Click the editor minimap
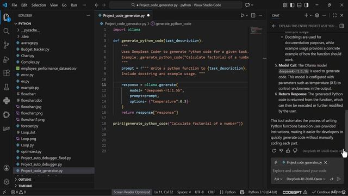 point(256,30)
